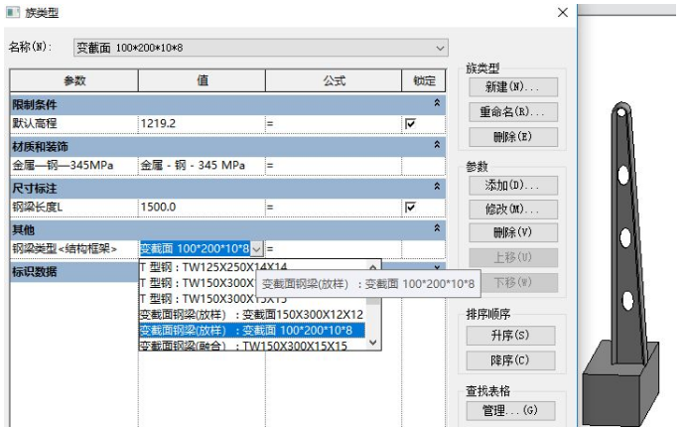
Task: Sort parameters with 升序(S)
Action: tap(510, 336)
